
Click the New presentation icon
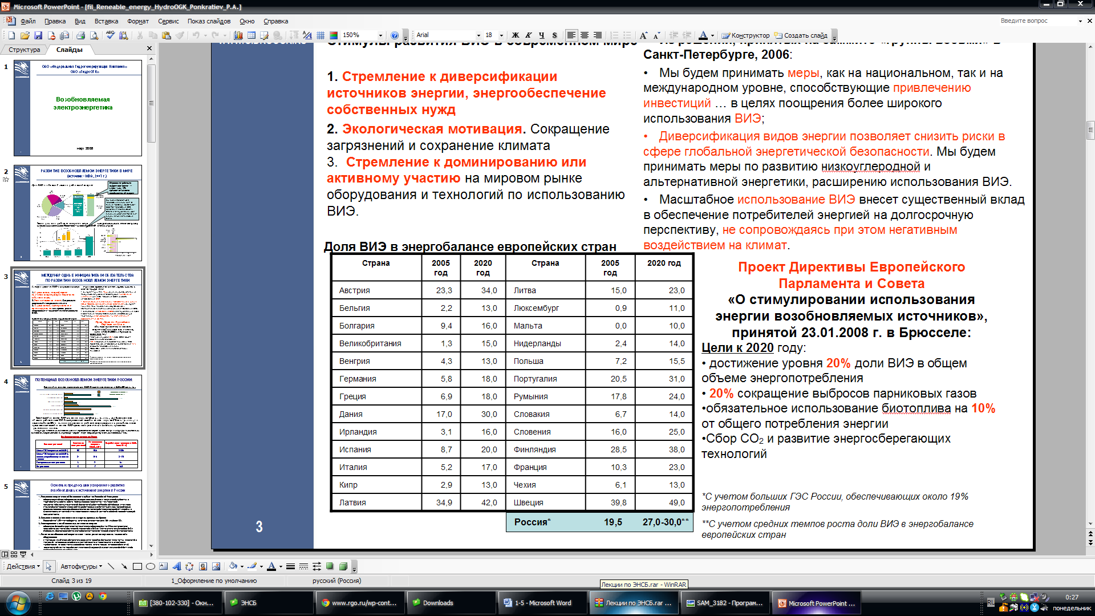[11, 35]
